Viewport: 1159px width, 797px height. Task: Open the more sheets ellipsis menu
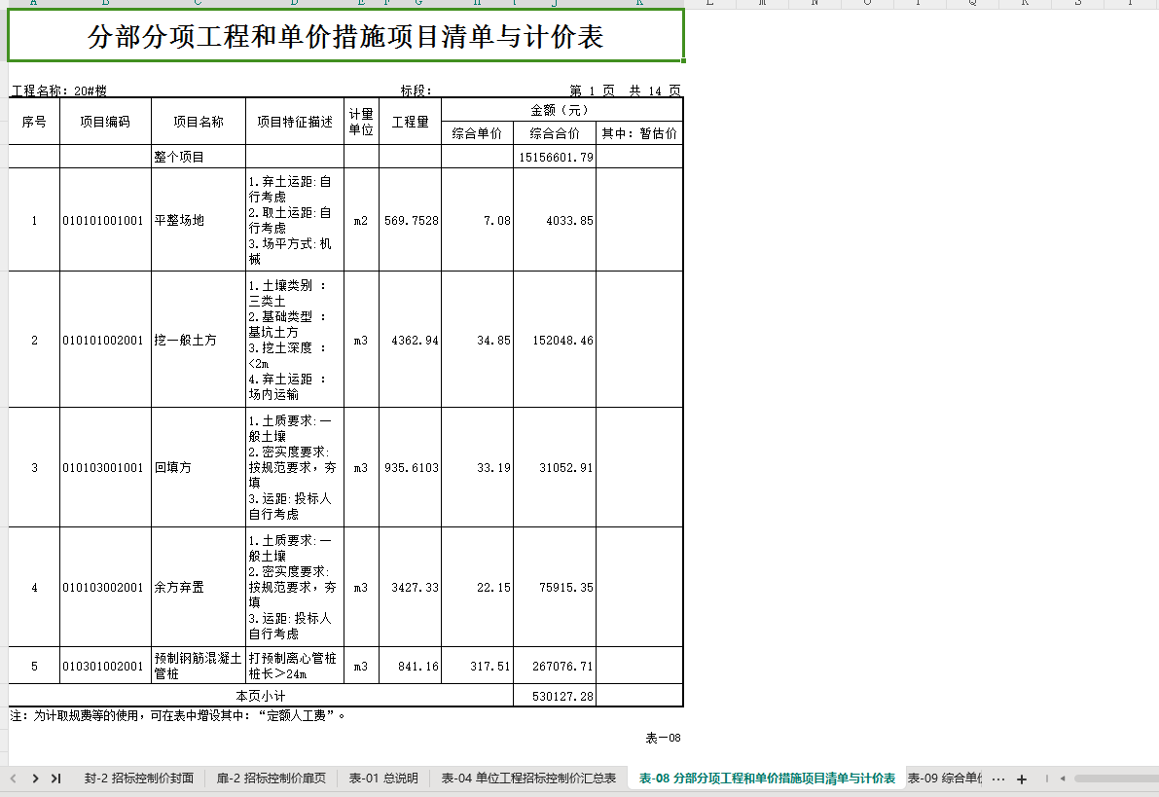(x=997, y=779)
